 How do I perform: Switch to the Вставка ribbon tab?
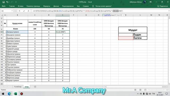coord(21,6)
